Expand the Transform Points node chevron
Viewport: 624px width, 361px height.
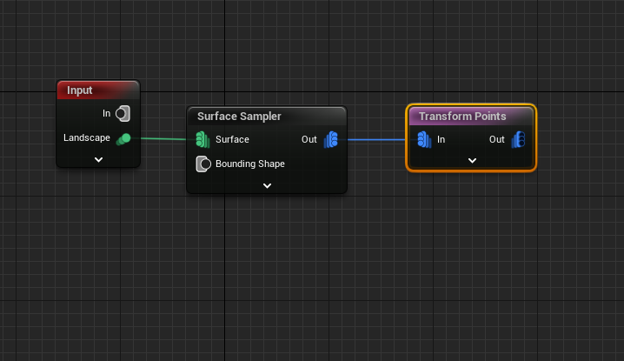472,160
